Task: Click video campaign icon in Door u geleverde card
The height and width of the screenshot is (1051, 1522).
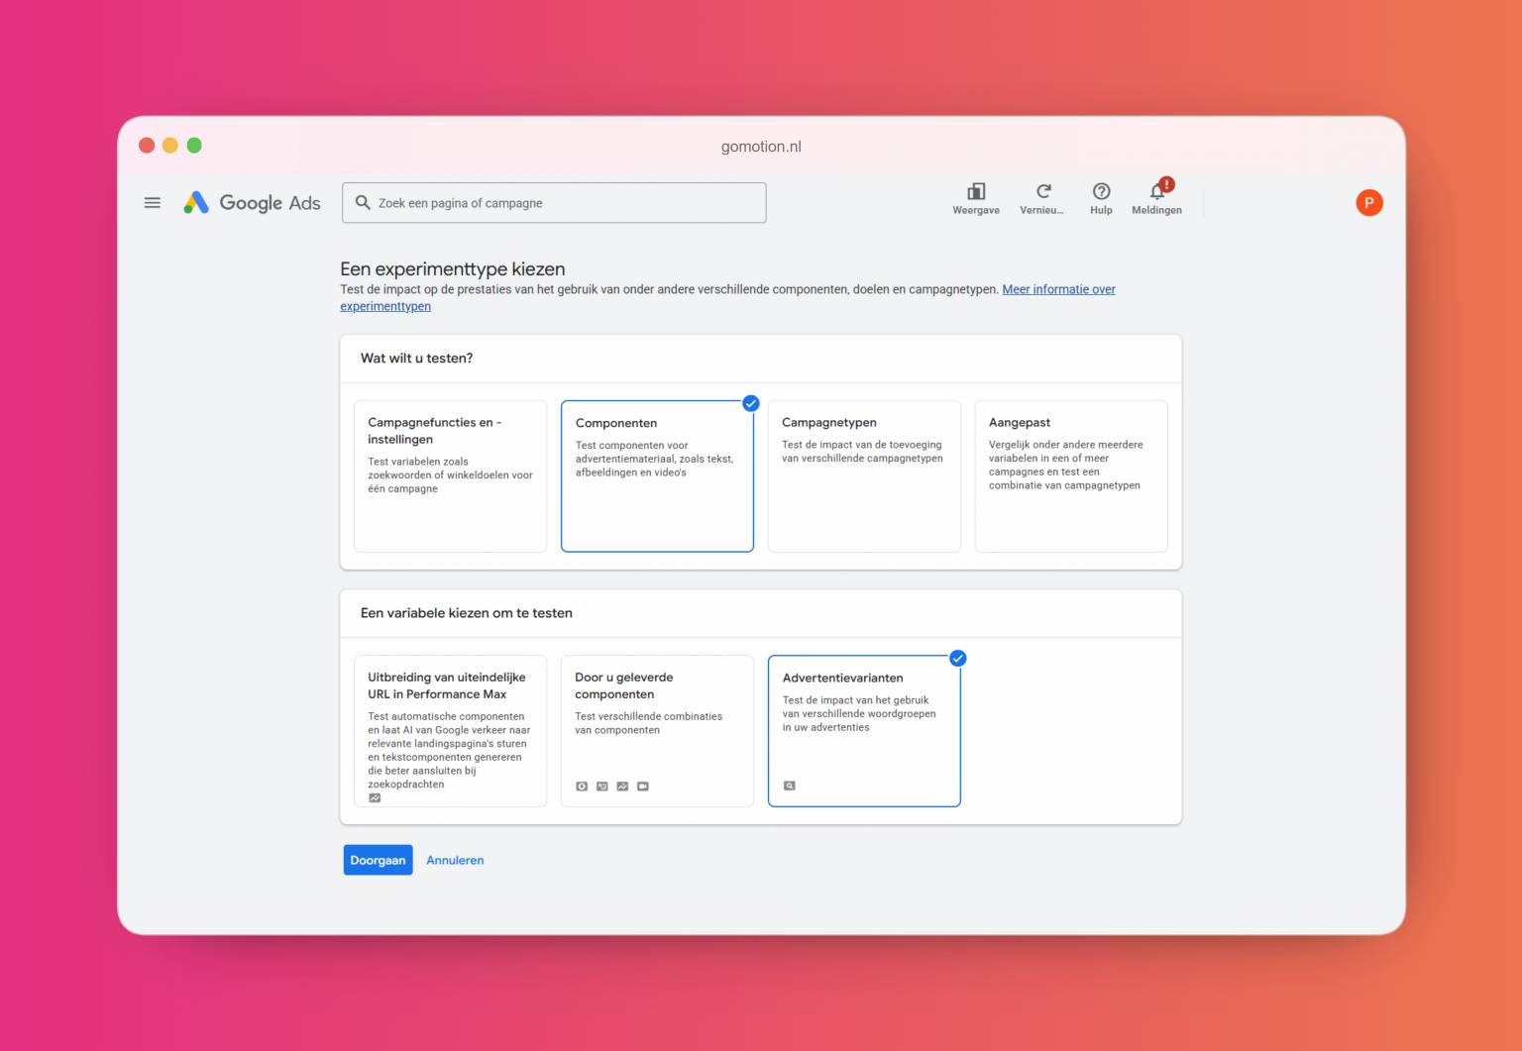Action: pyautogui.click(x=643, y=787)
